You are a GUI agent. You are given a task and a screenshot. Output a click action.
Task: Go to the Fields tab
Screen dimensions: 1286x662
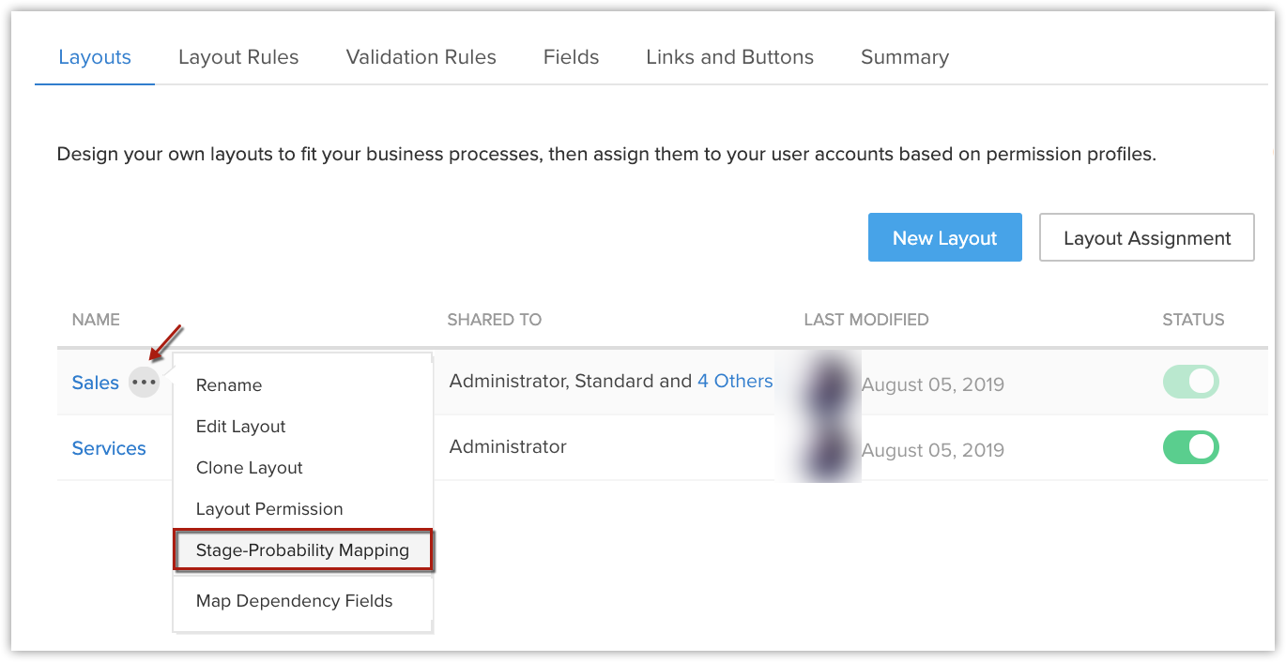coord(571,57)
